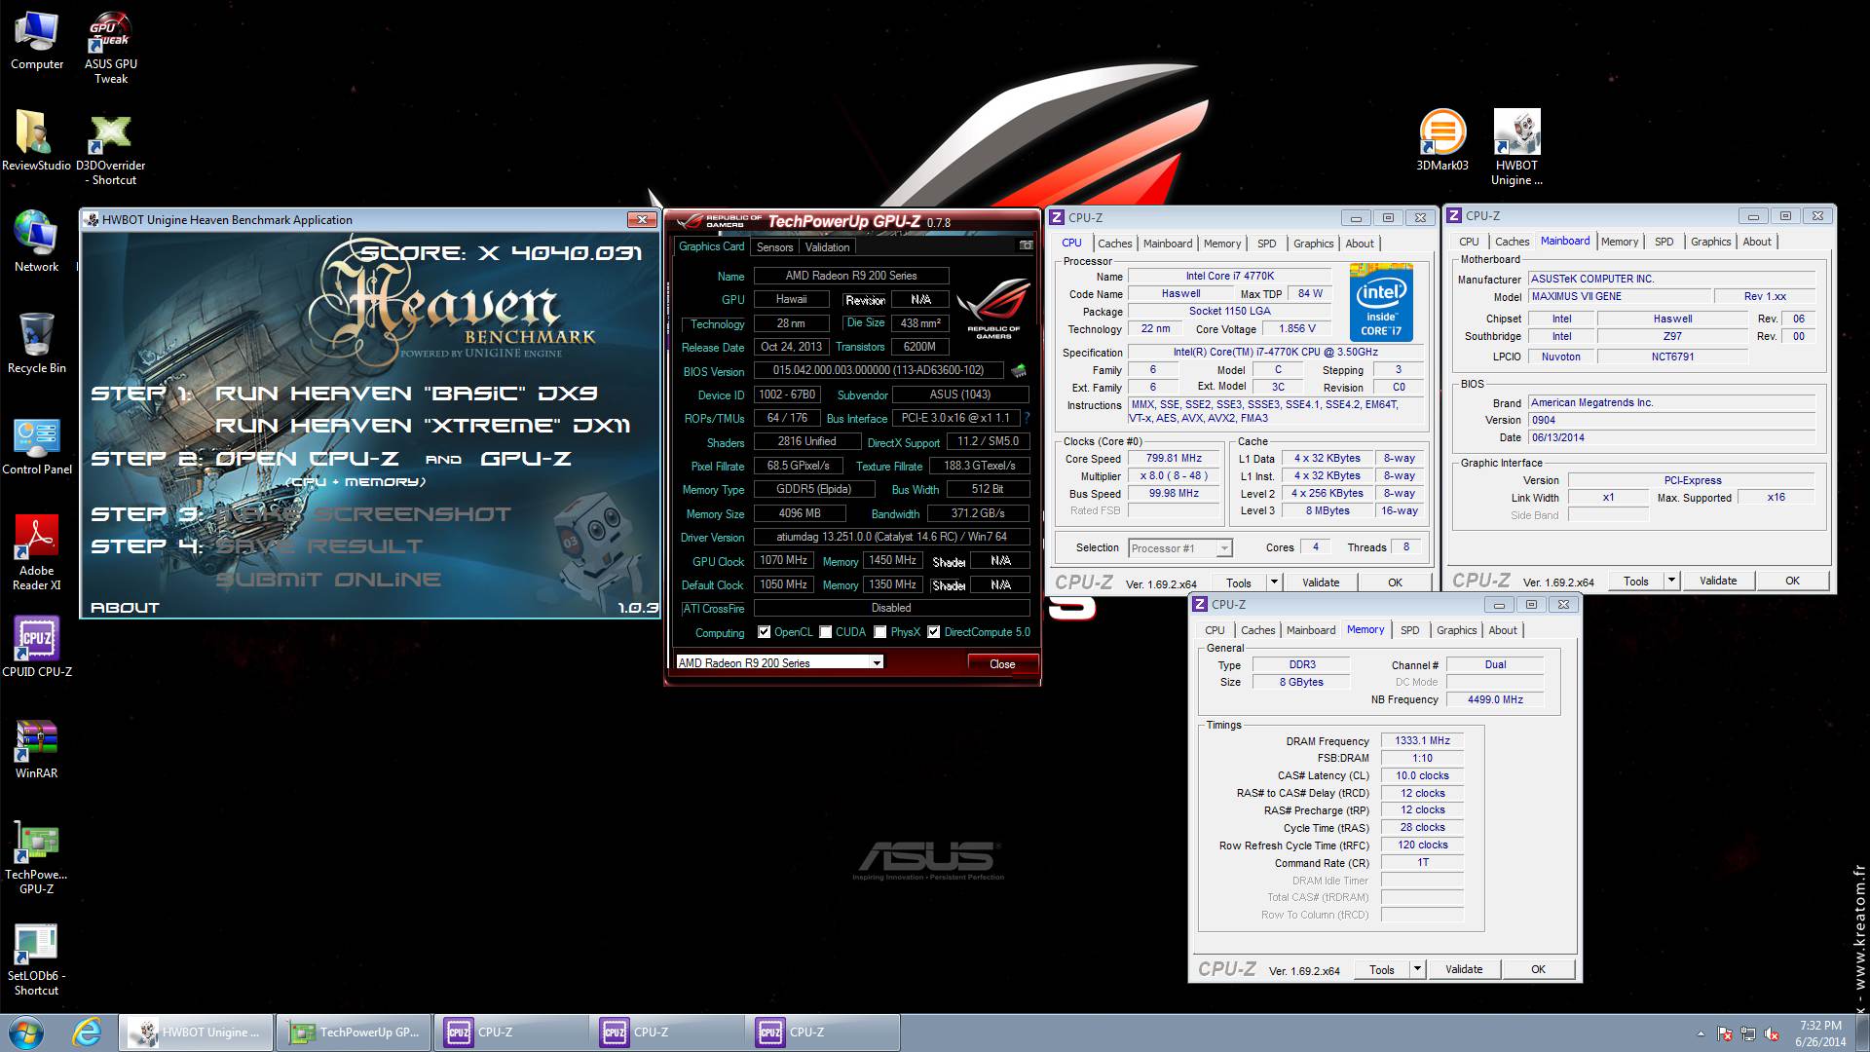
Task: Open Caches tab in first CPU-Z window
Action: tap(1115, 244)
